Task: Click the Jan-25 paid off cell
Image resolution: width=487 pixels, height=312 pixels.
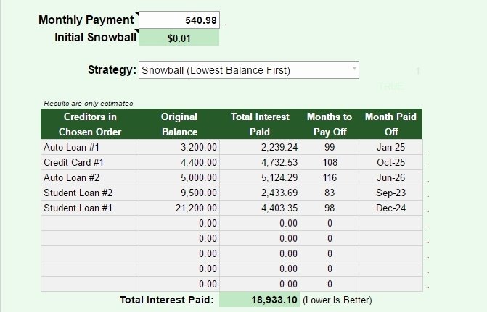Action: pos(390,147)
